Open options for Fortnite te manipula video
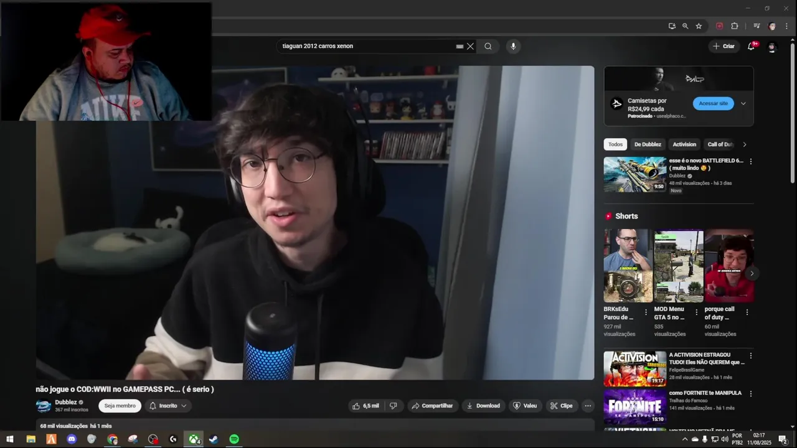Image resolution: width=797 pixels, height=448 pixels. click(x=750, y=394)
